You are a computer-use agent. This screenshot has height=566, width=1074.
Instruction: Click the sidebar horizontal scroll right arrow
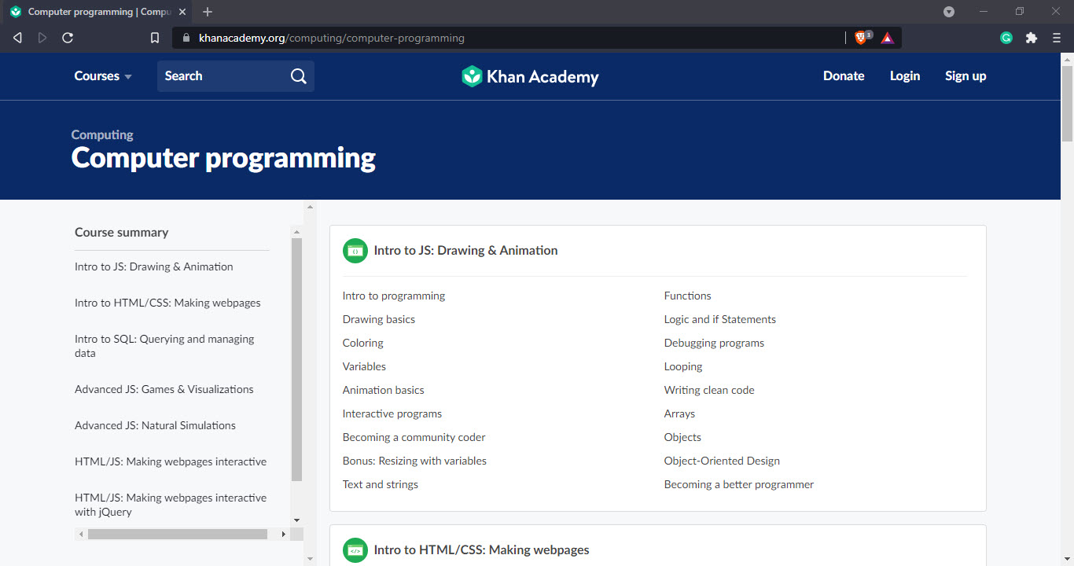tap(284, 534)
